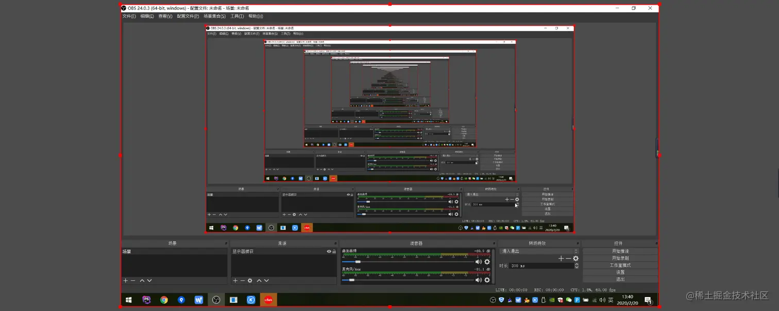Click the 300 ms duration field

pos(540,266)
